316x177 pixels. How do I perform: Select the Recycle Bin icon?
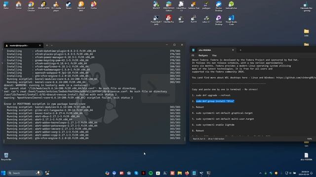[x=6, y=156]
